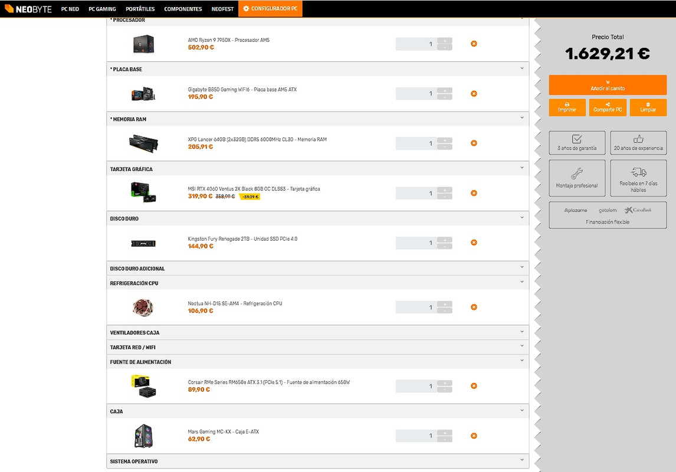Click Limpiar to clear configuration
This screenshot has height=472, width=676.
pos(648,107)
